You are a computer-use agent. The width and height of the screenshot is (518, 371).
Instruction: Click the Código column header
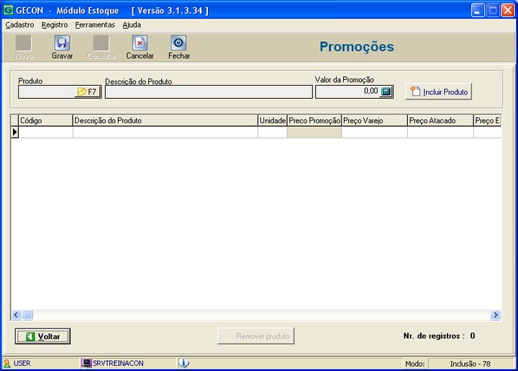45,120
